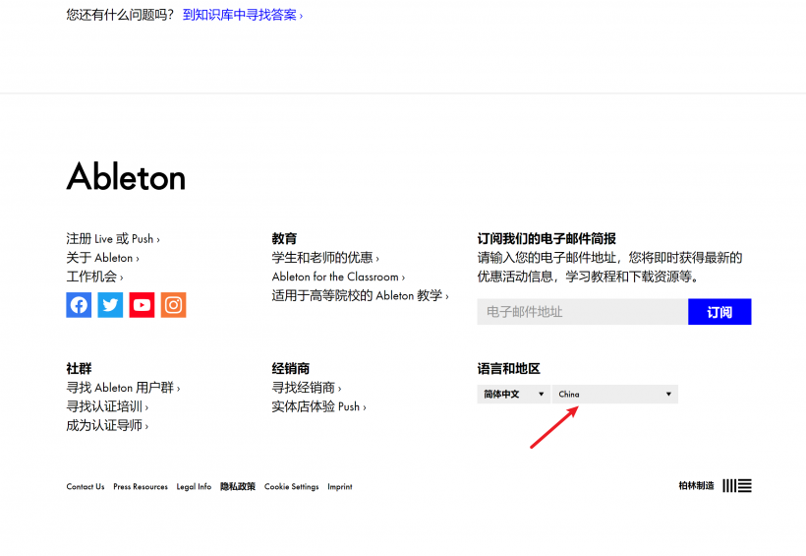Click the 经销商 section heading
This screenshot has width=806, height=556.
click(290, 368)
